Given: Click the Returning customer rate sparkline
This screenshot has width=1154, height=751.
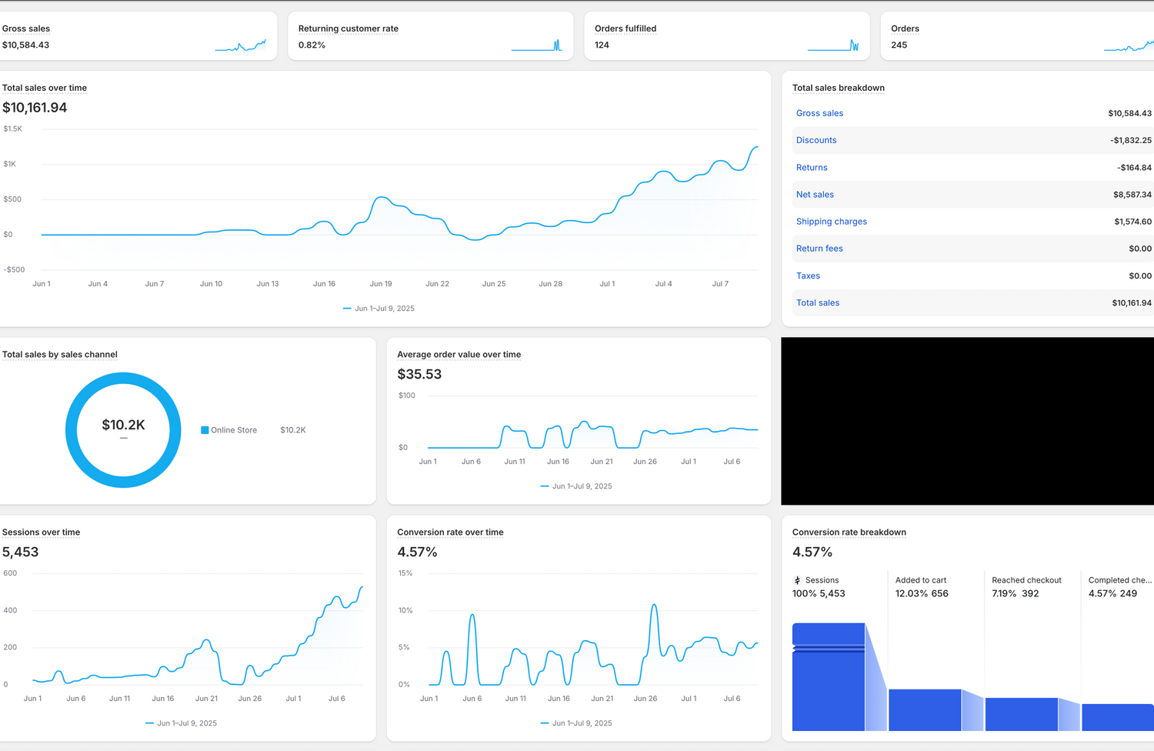Looking at the screenshot, I should tap(536, 45).
